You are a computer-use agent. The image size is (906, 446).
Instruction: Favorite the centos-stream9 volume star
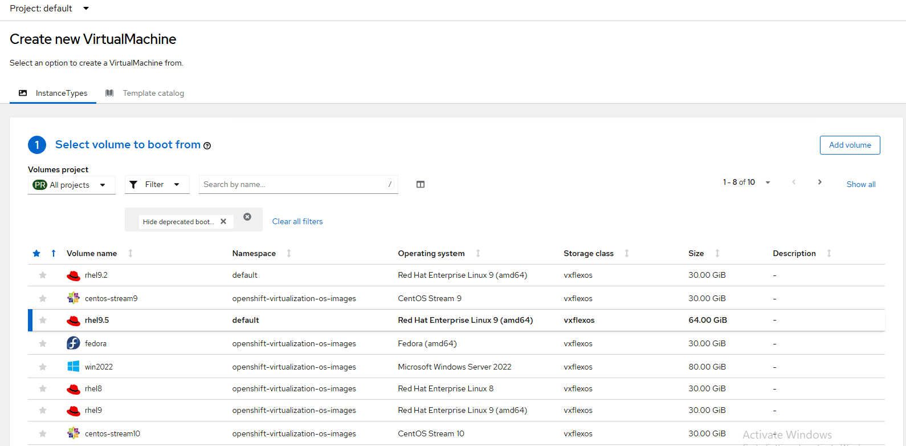coord(43,298)
